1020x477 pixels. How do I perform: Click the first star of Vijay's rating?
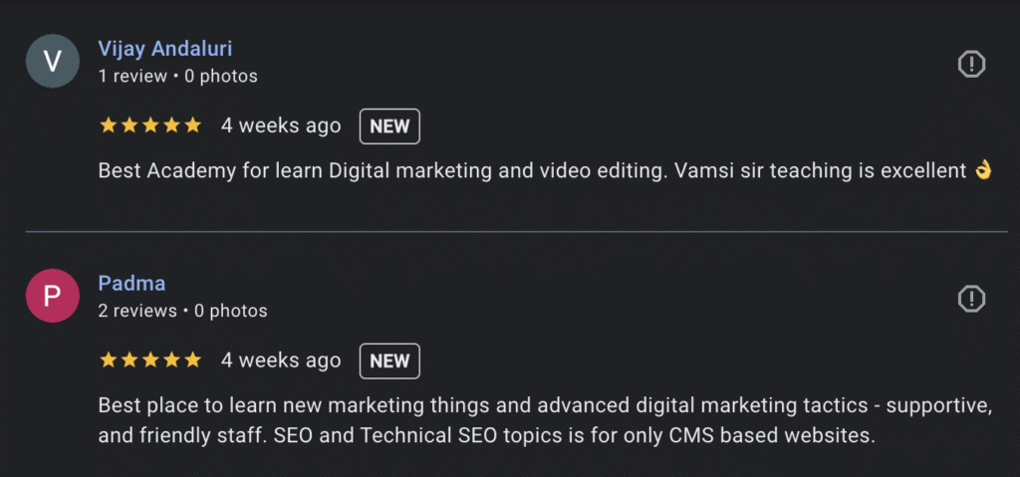(108, 125)
